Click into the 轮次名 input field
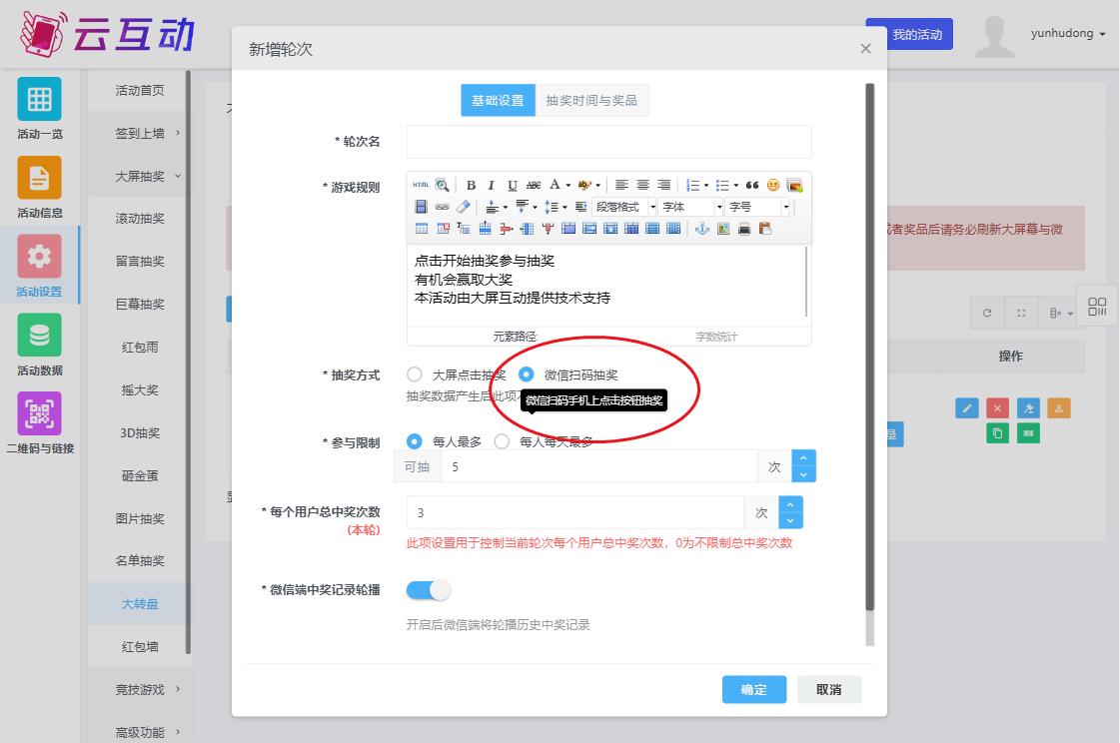This screenshot has height=743, width=1120. 608,142
